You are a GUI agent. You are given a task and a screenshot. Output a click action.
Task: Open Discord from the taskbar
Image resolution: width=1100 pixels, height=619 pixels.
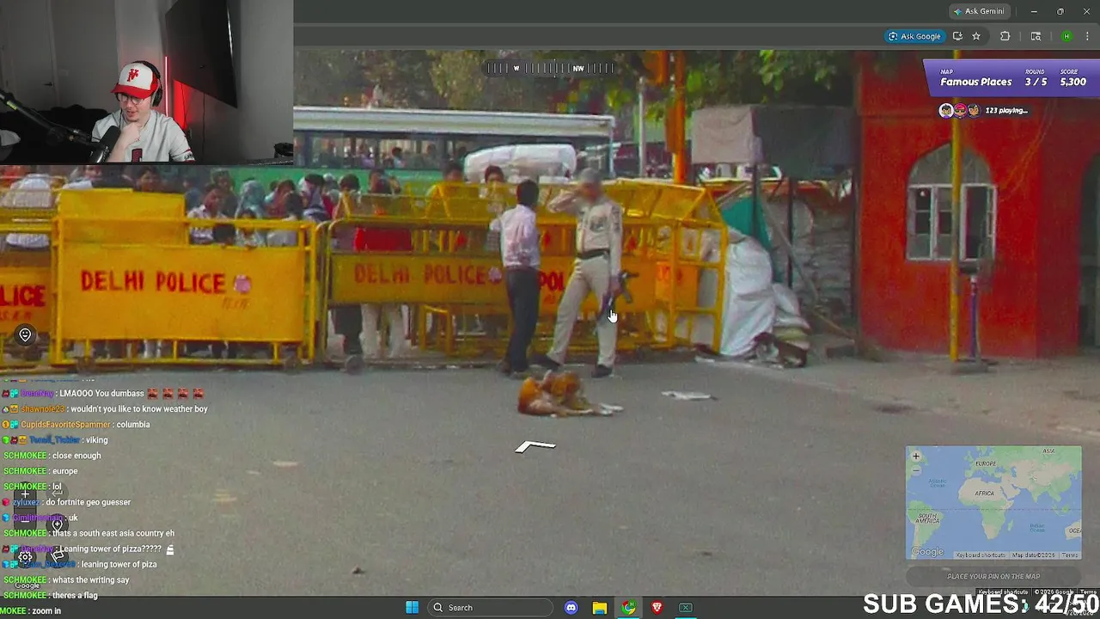pos(571,608)
